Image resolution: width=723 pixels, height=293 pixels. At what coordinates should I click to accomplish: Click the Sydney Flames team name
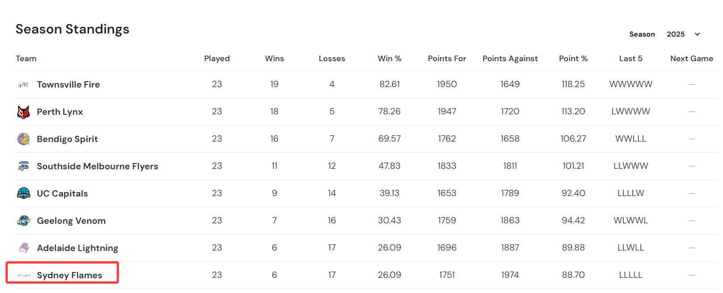[70, 275]
